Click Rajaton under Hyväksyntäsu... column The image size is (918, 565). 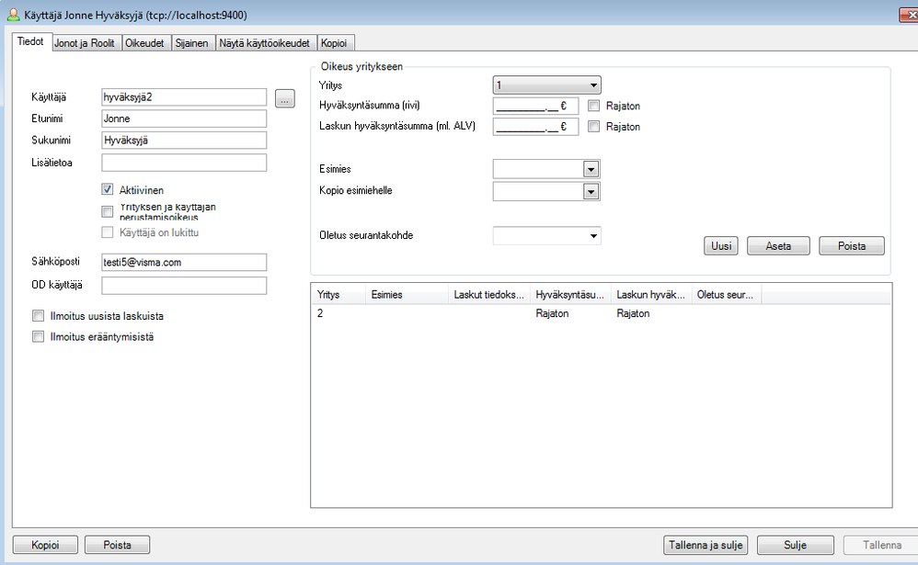[x=552, y=313]
